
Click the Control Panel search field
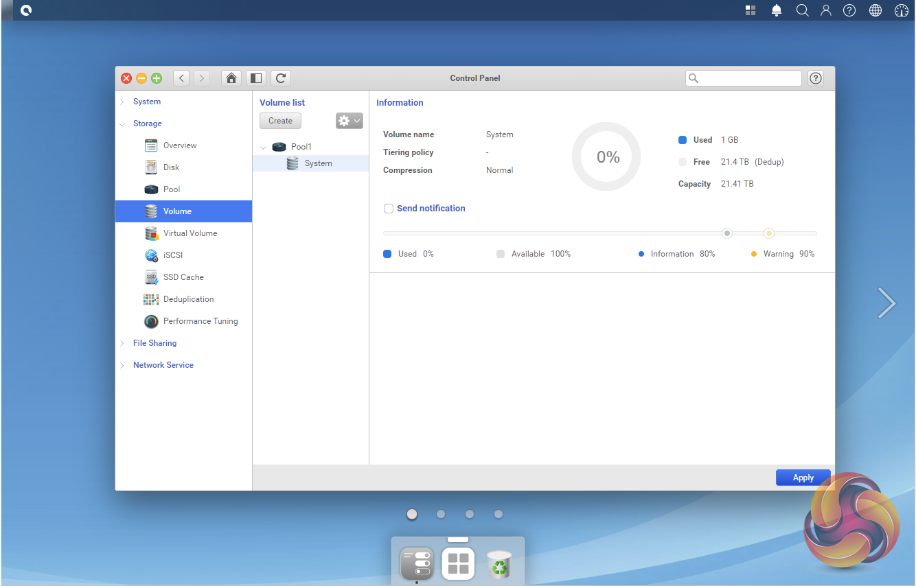[749, 78]
